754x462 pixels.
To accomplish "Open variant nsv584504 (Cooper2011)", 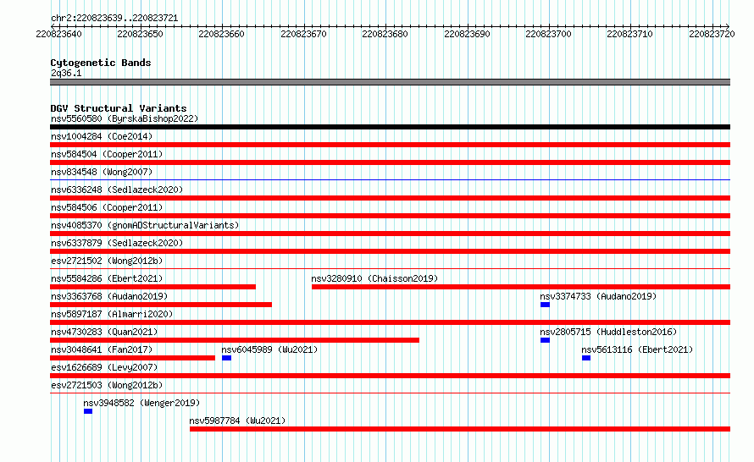I will 107,154.
